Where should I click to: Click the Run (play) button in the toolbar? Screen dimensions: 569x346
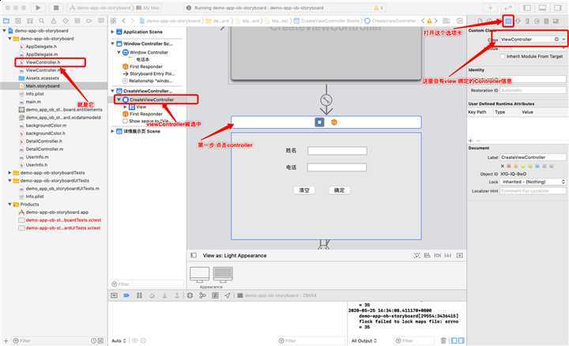(x=38, y=8)
